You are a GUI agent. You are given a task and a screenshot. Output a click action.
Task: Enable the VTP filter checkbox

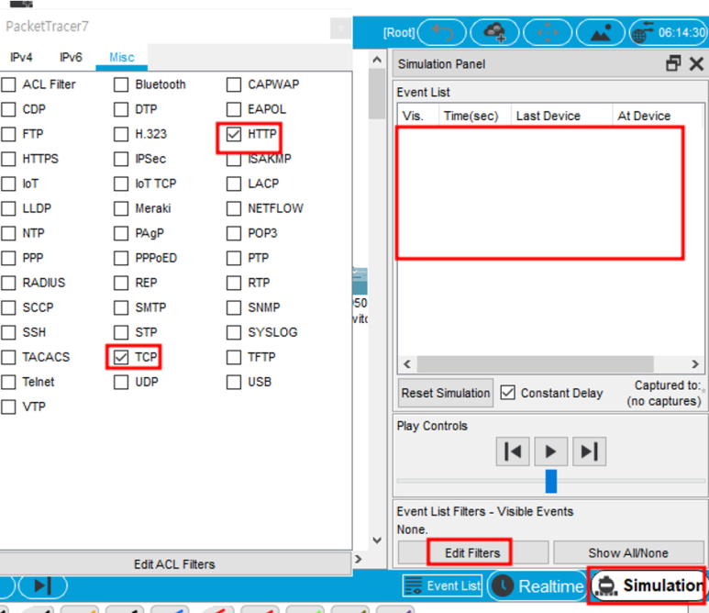coord(8,407)
